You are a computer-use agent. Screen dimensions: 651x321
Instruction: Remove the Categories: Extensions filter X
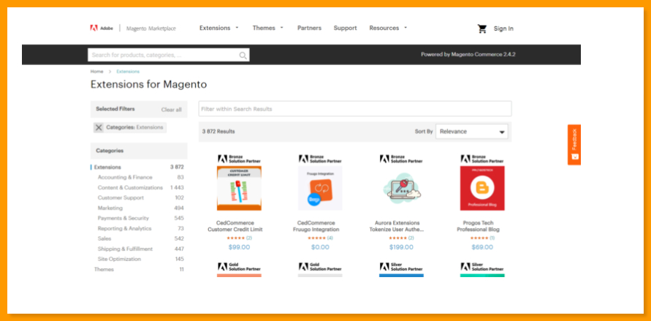(x=99, y=127)
